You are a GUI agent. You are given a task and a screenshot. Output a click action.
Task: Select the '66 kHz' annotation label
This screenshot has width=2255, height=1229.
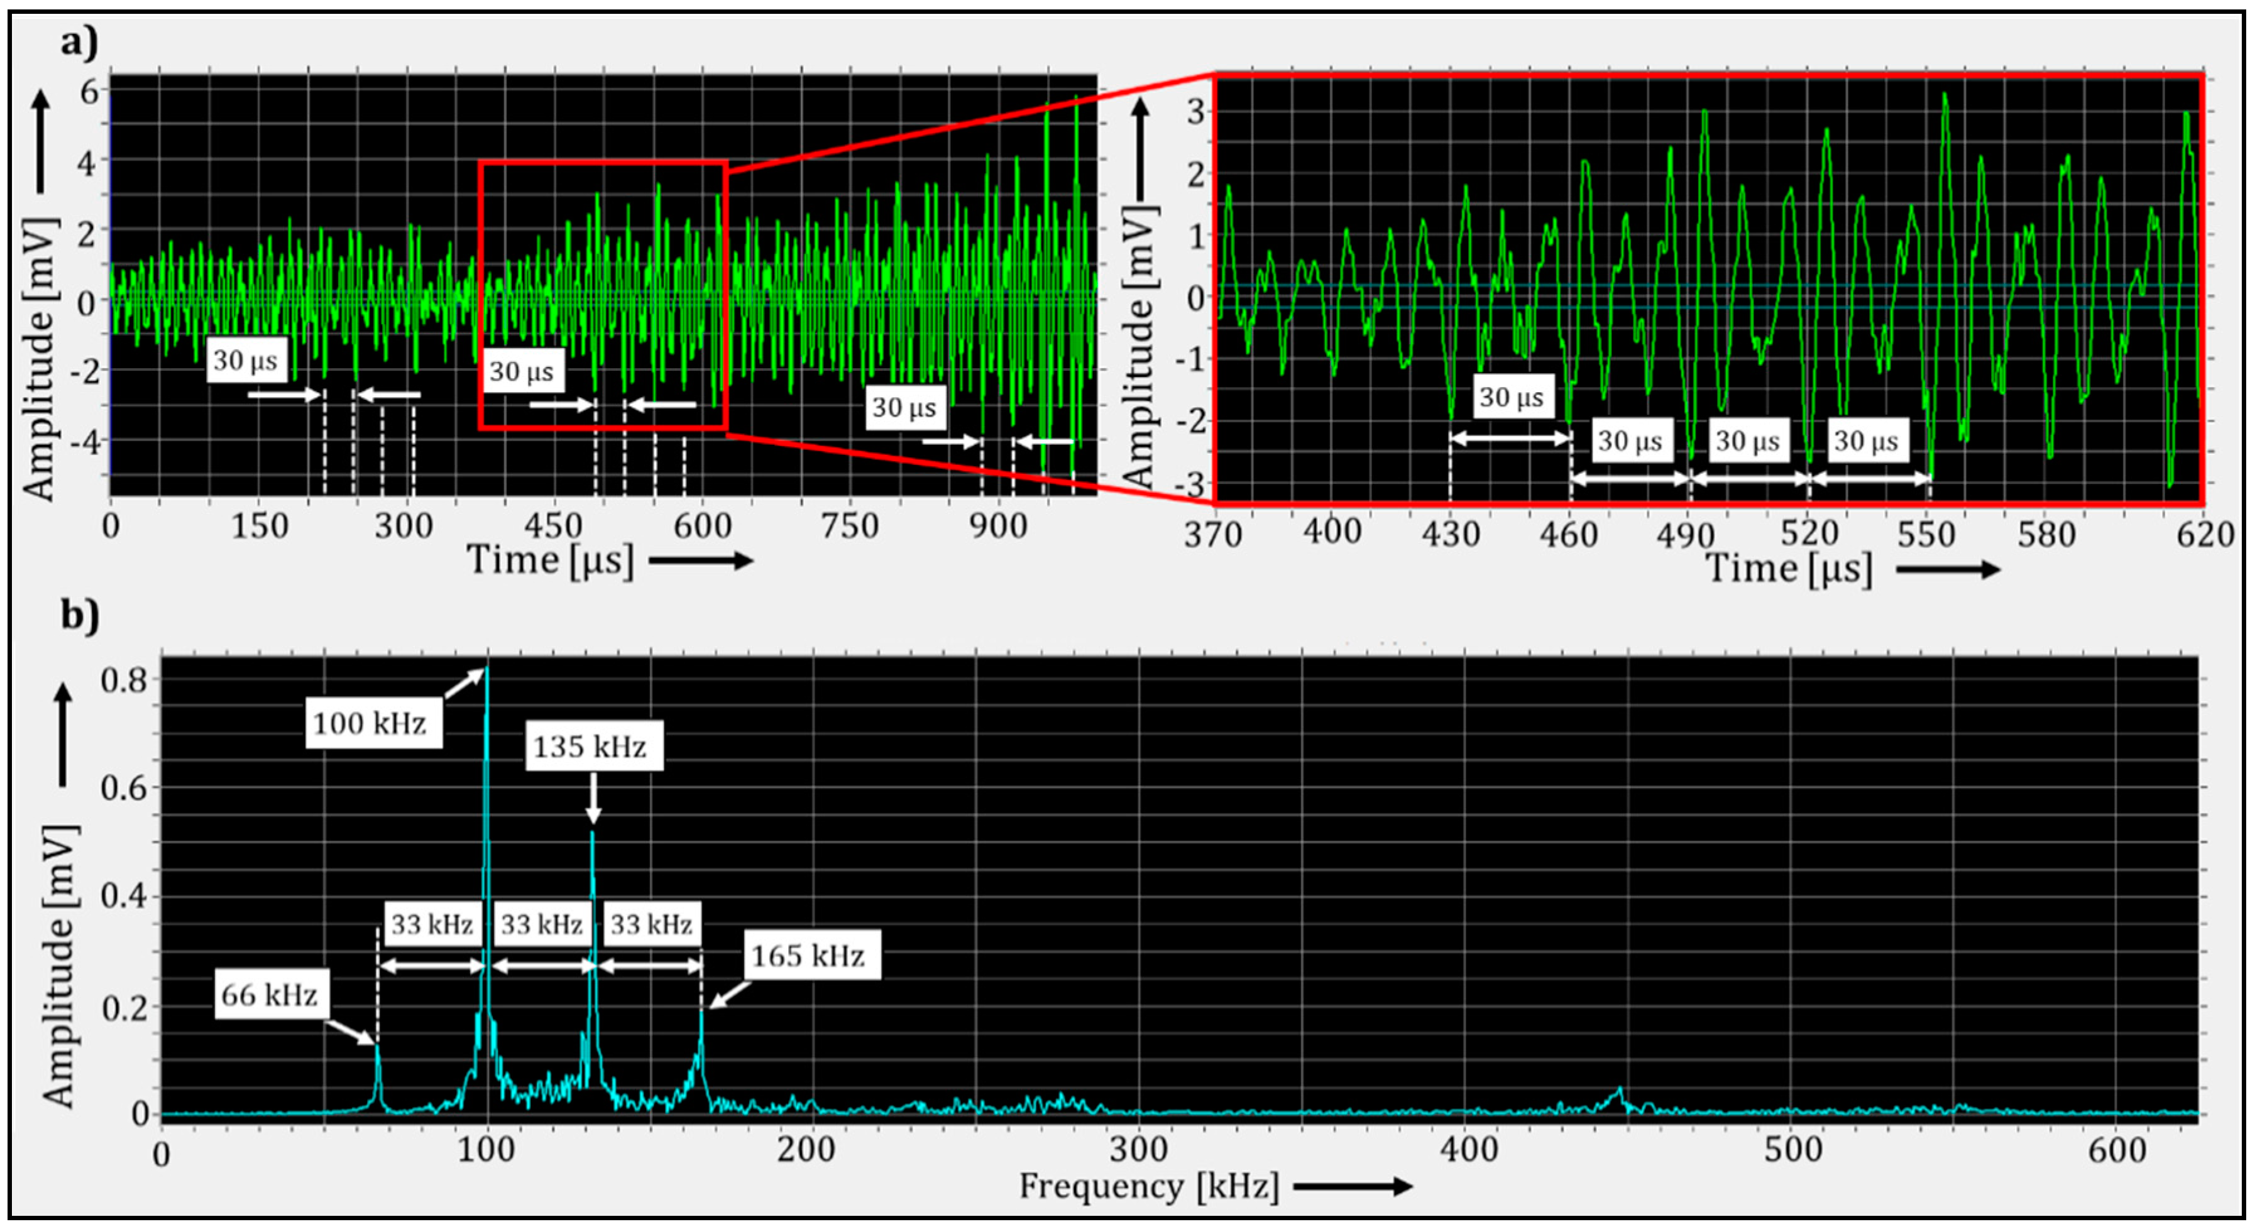click(x=272, y=995)
